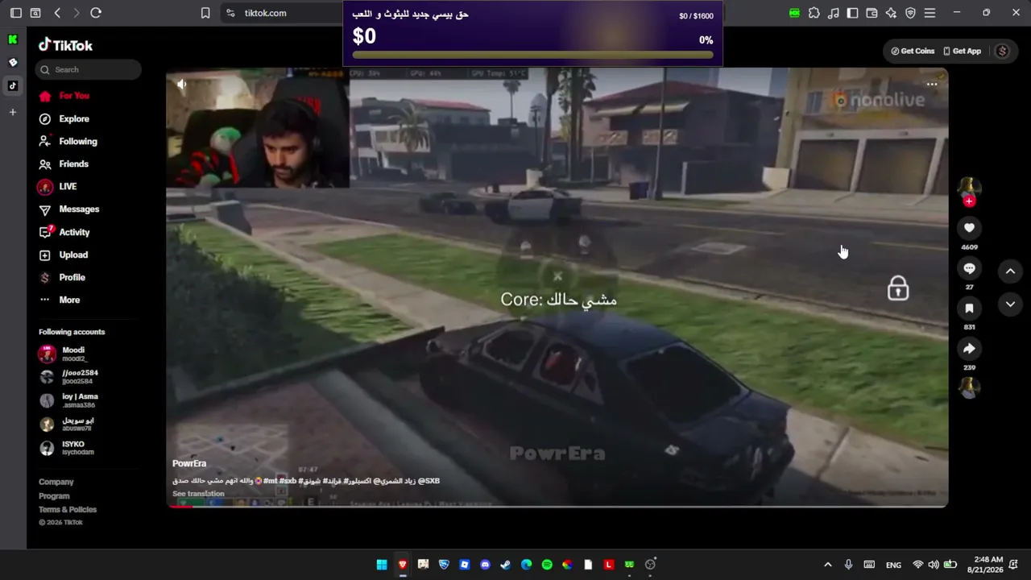This screenshot has height=580, width=1031.
Task: Open the taskbar volume control
Action: [934, 565]
